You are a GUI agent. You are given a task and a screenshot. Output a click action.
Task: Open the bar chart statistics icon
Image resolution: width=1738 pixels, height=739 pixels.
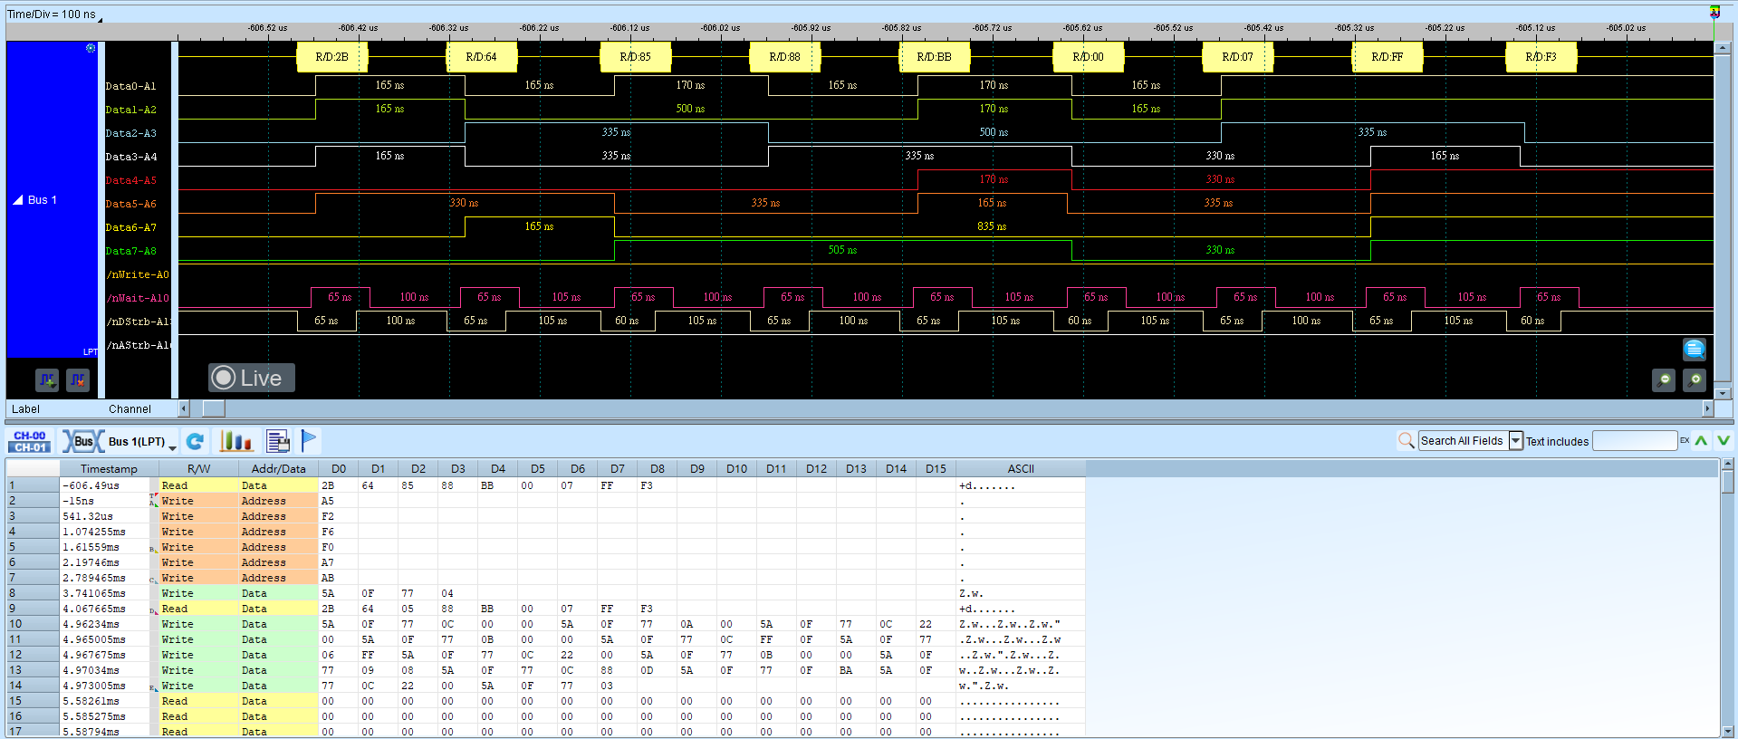coord(235,441)
